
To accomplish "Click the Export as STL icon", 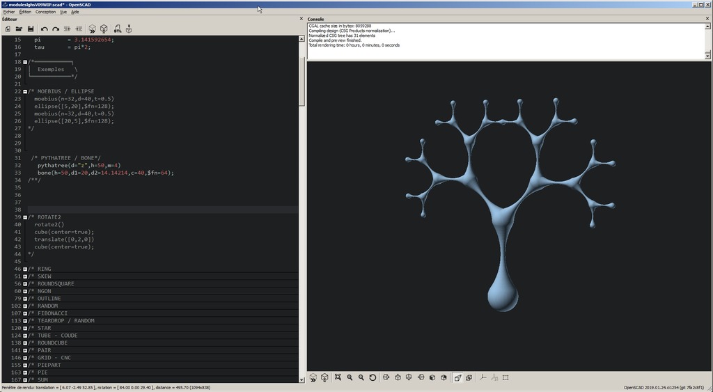I will [x=117, y=29].
